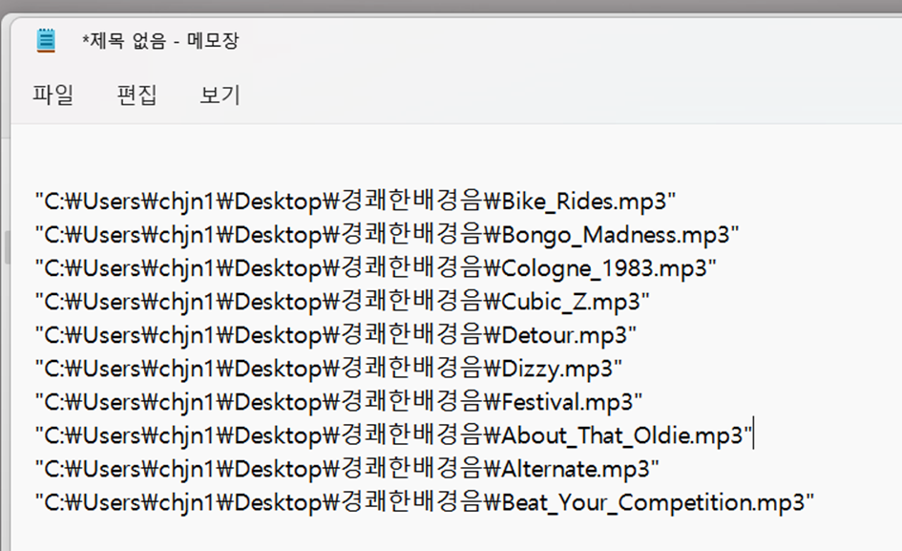Click the Notepad app icon in title bar
Screen dimensions: 902x551
(x=46, y=40)
